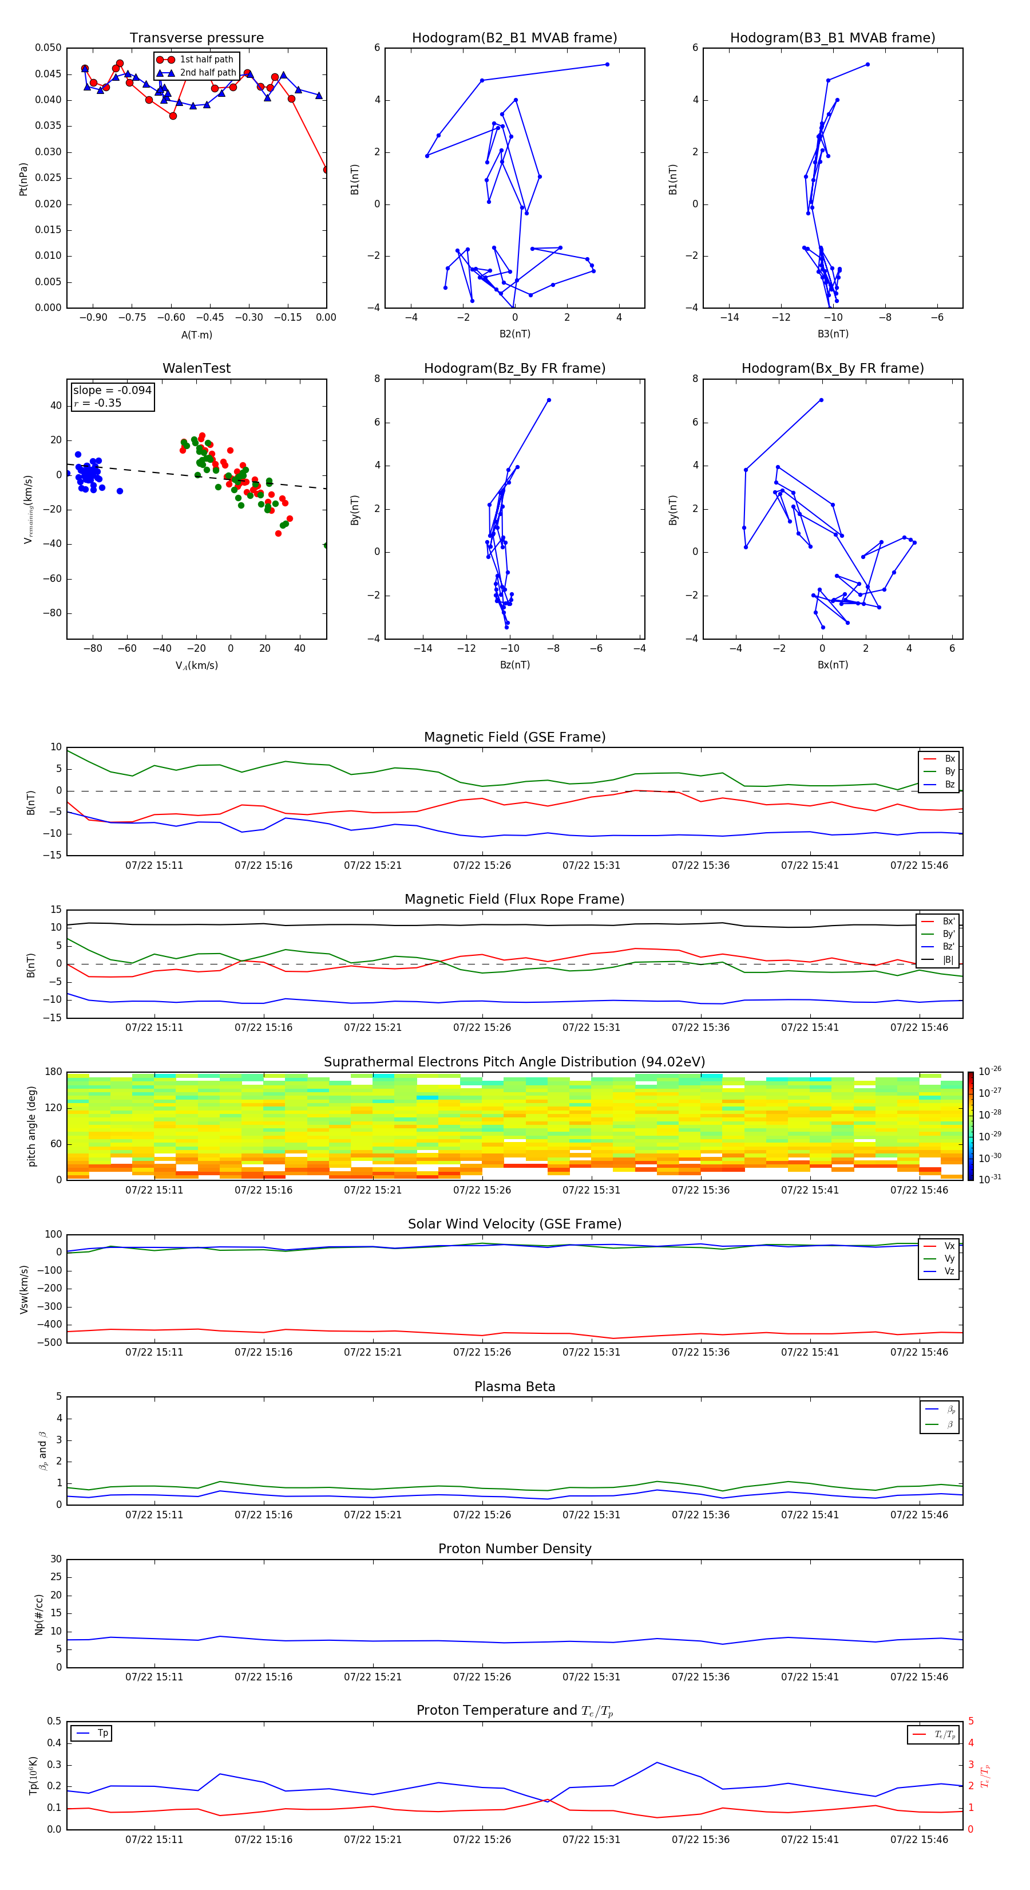Click the Tp legend entry
Image resolution: width=1030 pixels, height=1890 pixels.
tap(92, 1733)
